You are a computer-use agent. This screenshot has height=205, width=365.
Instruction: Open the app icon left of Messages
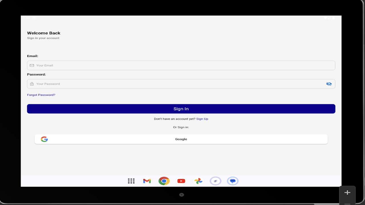pos(216,181)
